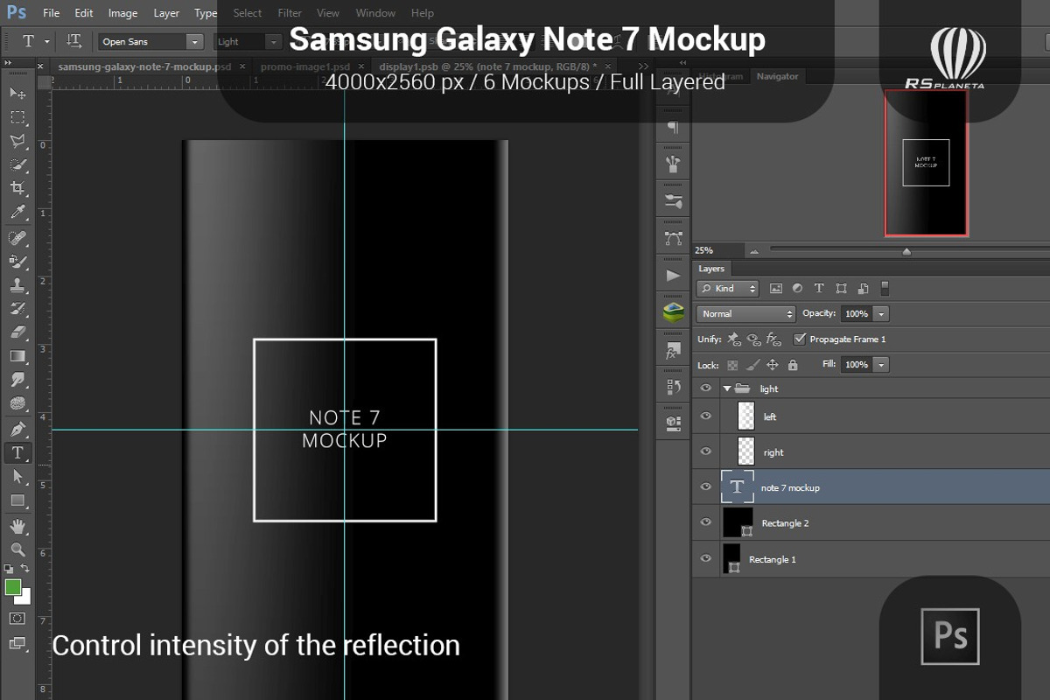Click the Navigator preview thumbnail
1050x700 pixels.
click(926, 163)
